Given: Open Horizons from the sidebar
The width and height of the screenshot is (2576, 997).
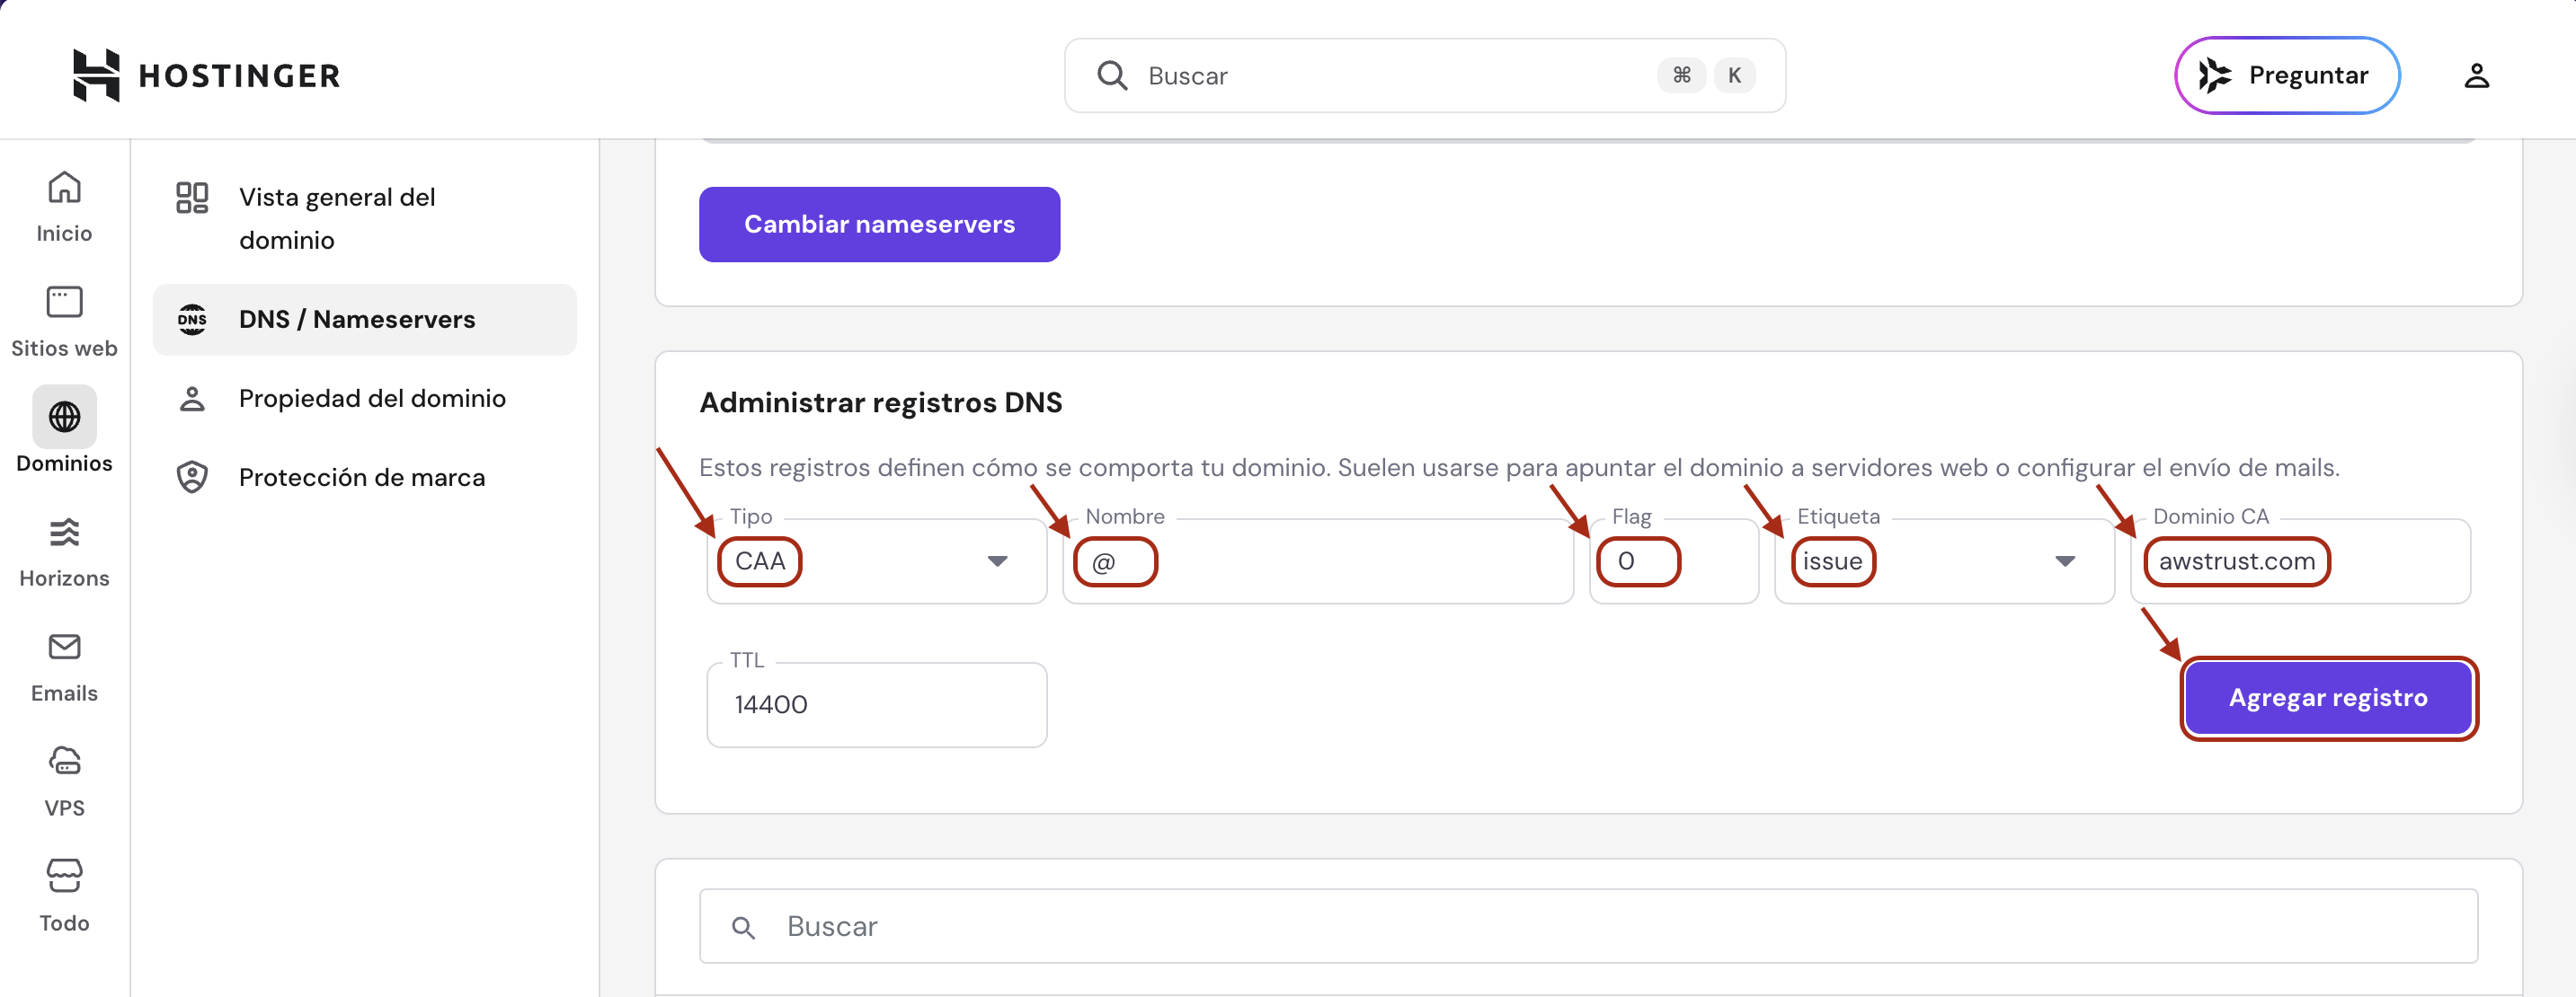Looking at the screenshot, I should [64, 533].
